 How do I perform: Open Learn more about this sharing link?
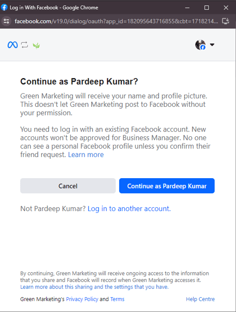(x=94, y=287)
